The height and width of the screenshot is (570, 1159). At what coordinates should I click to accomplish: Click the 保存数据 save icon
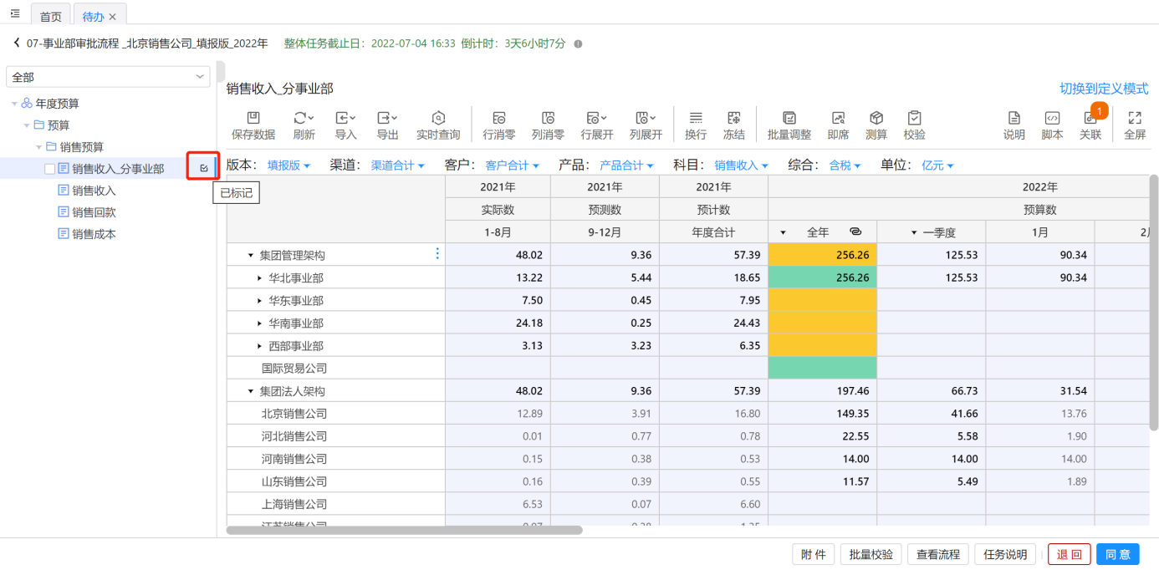[x=253, y=119]
